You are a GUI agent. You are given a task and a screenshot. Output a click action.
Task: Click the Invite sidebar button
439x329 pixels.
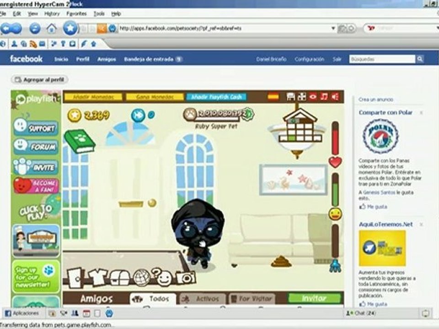pos(36,166)
